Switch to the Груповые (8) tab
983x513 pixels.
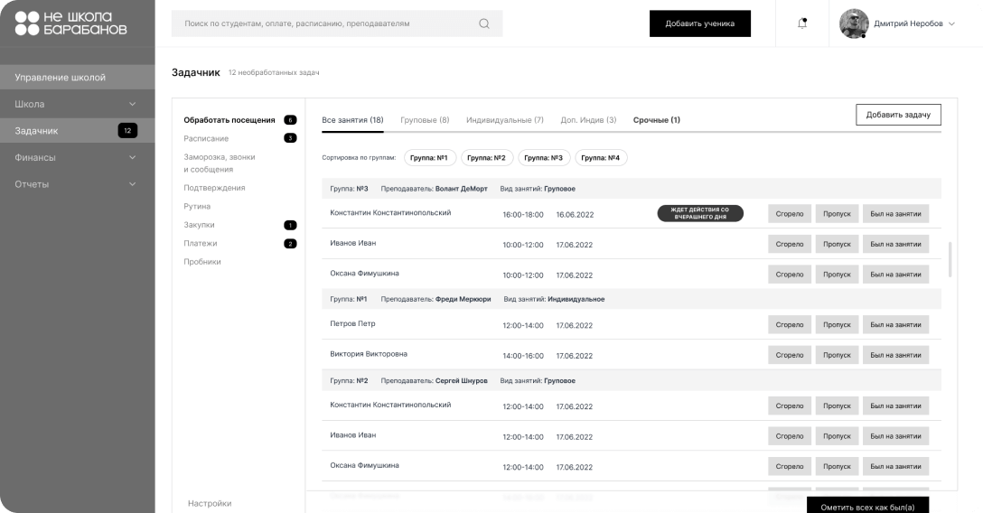tap(425, 120)
